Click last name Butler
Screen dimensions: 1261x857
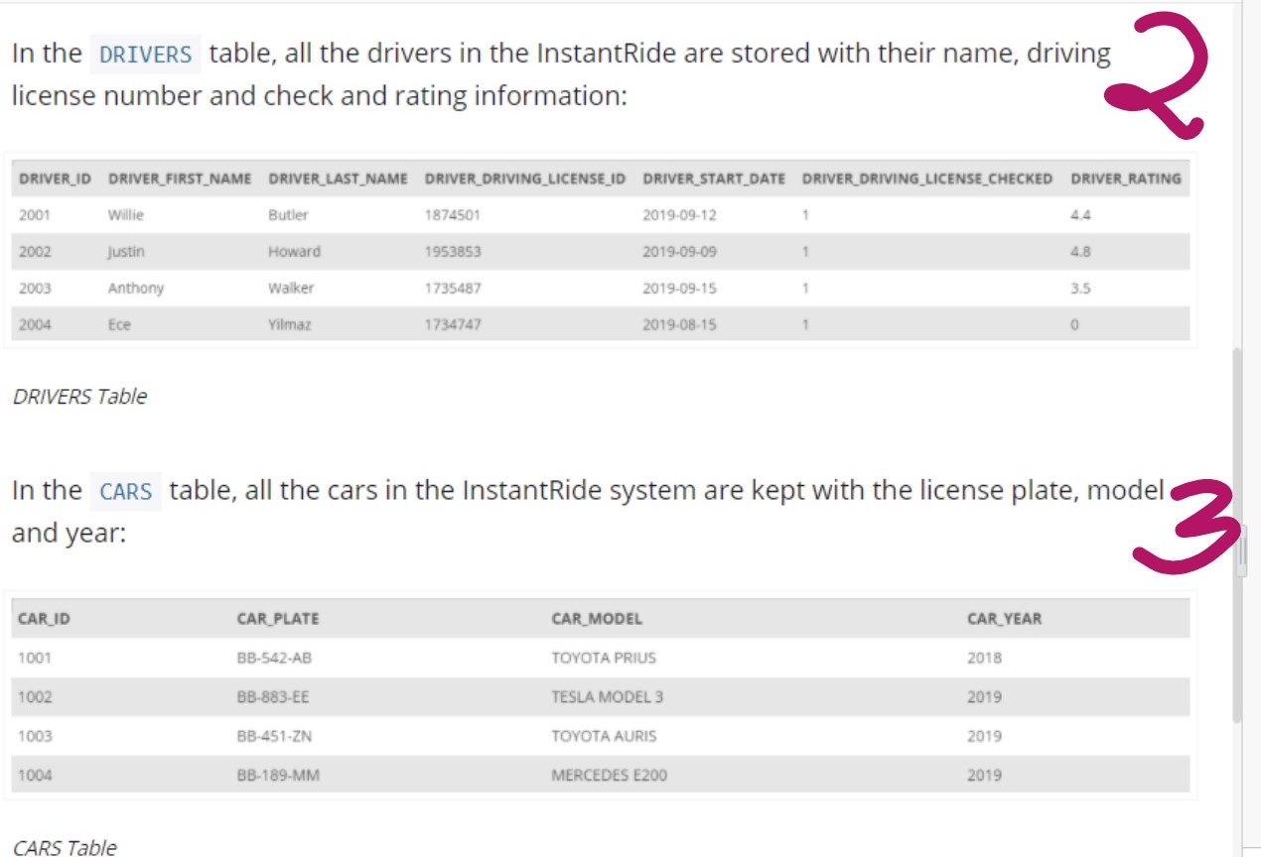click(x=288, y=215)
